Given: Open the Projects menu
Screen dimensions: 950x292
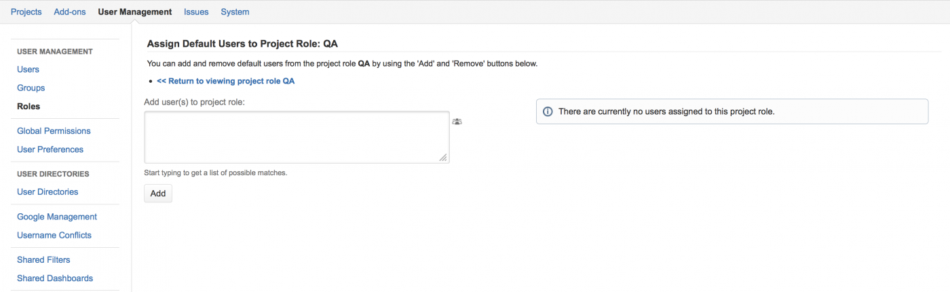Looking at the screenshot, I should point(26,12).
